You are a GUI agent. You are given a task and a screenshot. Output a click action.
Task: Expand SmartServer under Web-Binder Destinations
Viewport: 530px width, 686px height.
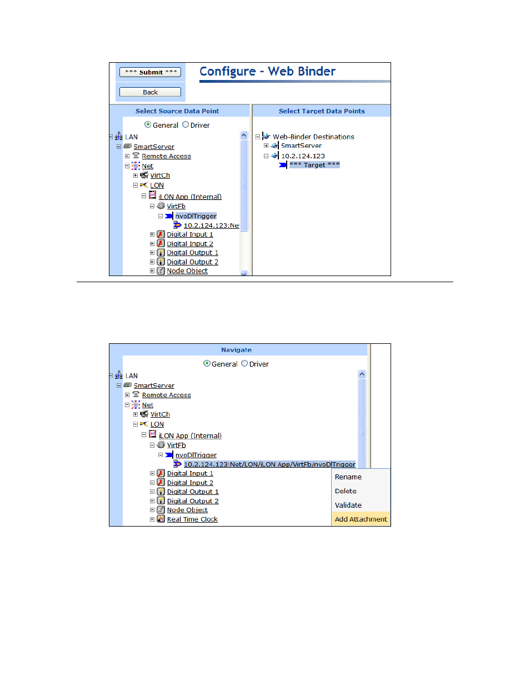pyautogui.click(x=266, y=146)
